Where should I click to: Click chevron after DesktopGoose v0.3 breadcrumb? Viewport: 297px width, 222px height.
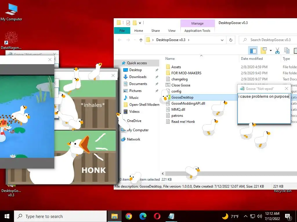tap(189, 40)
